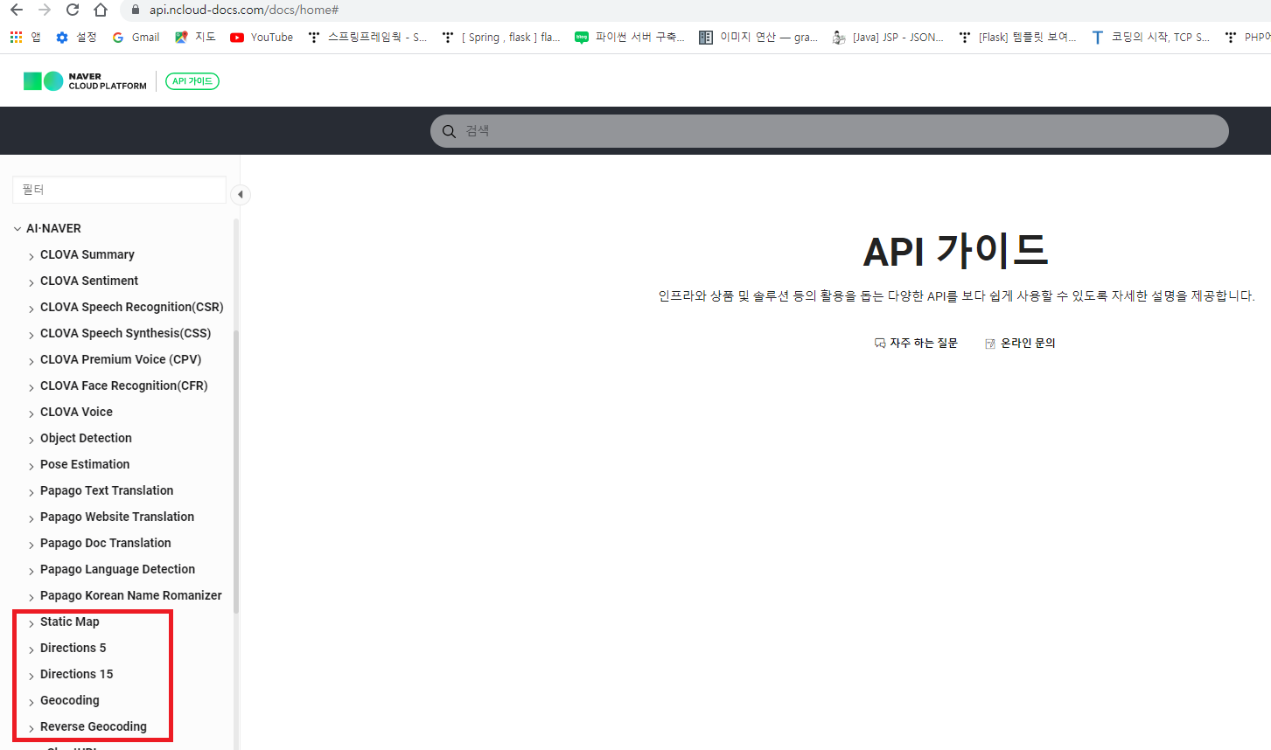Click the address bar URL

tap(243, 10)
